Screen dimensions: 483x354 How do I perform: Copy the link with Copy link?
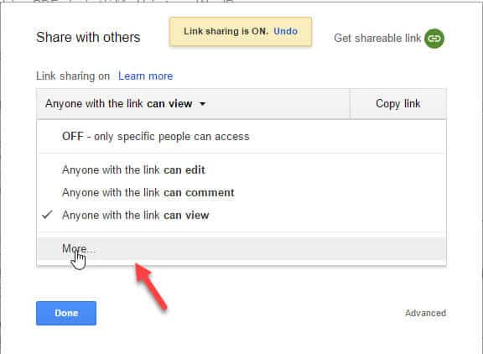tap(398, 104)
